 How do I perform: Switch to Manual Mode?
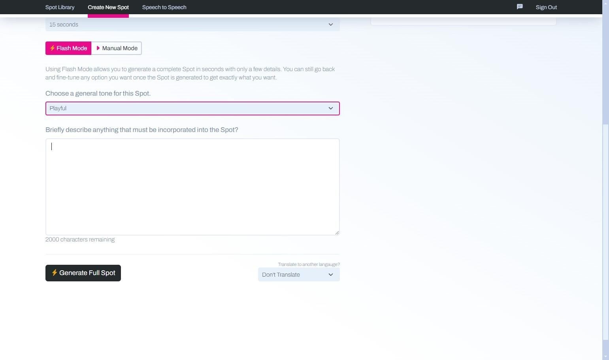pyautogui.click(x=117, y=48)
